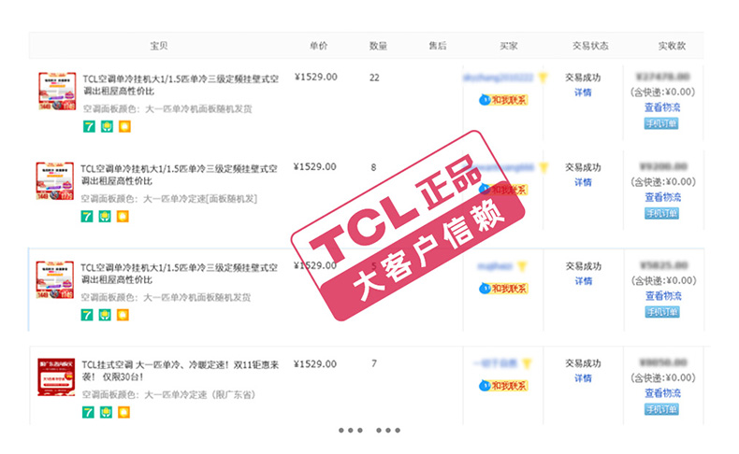The width and height of the screenshot is (739, 454).
Task: Click the 手机订单 tag in the third order
Action: [x=661, y=312]
